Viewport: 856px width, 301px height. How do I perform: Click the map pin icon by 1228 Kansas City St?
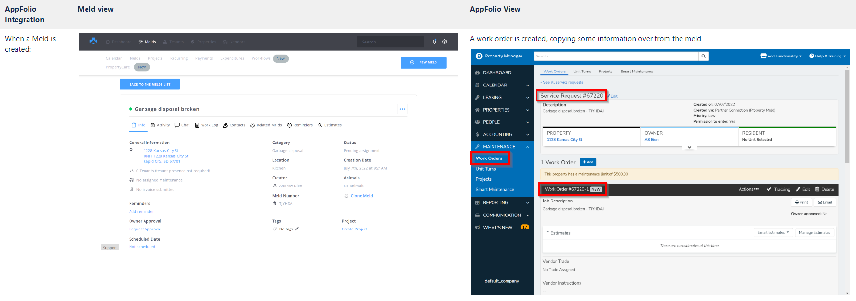coord(131,150)
